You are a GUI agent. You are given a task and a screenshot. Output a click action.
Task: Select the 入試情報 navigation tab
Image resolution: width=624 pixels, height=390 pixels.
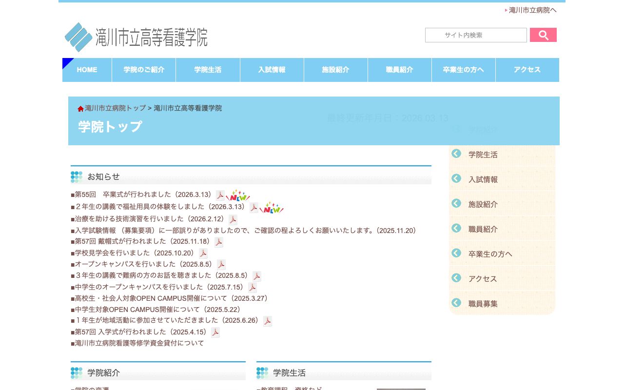272,70
